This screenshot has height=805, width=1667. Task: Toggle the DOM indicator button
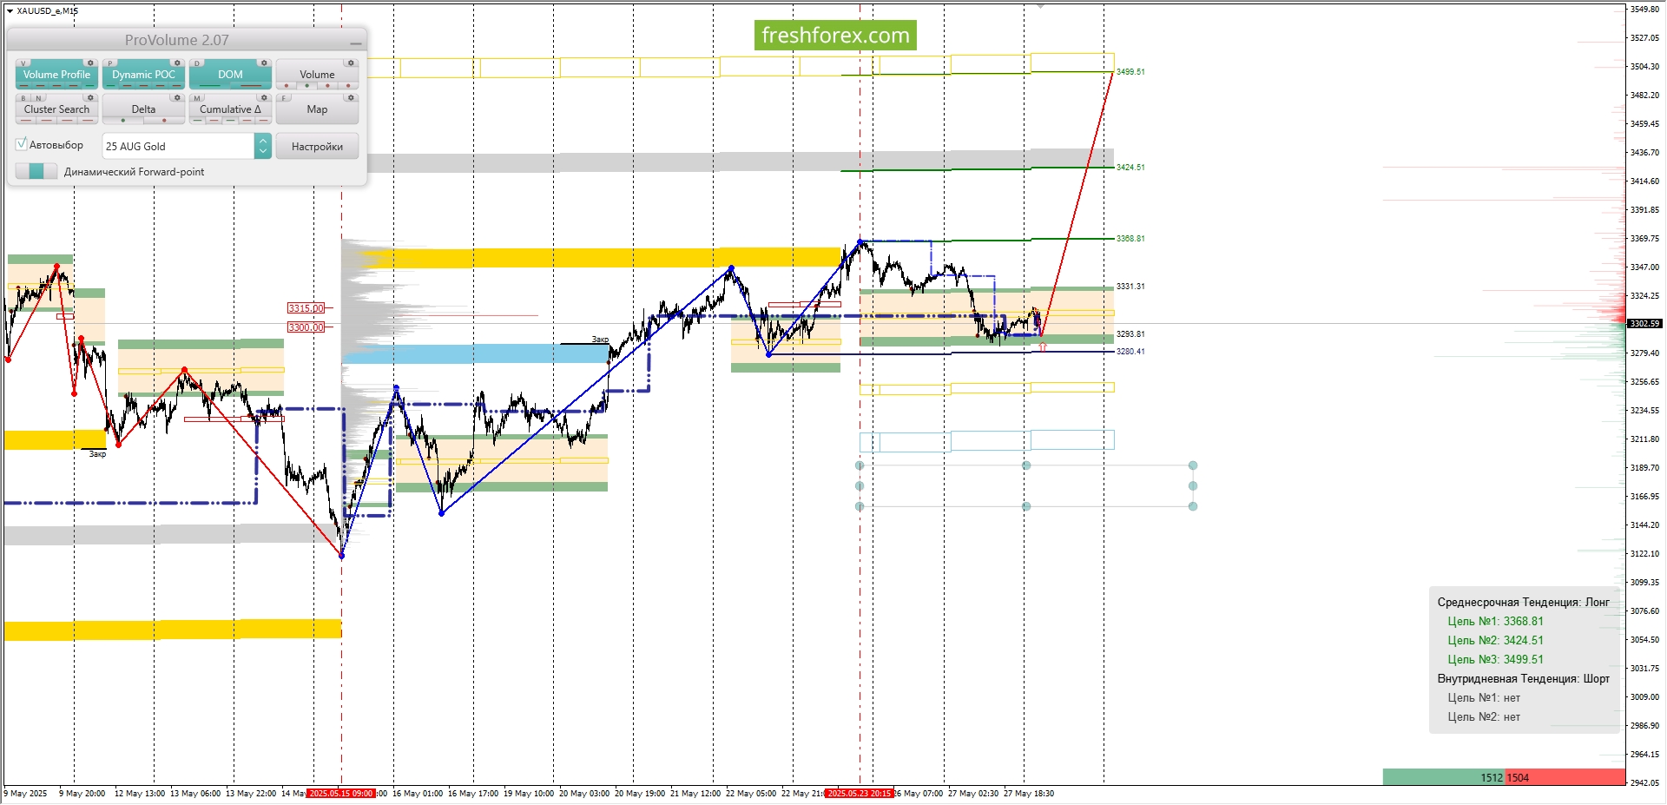tap(230, 75)
